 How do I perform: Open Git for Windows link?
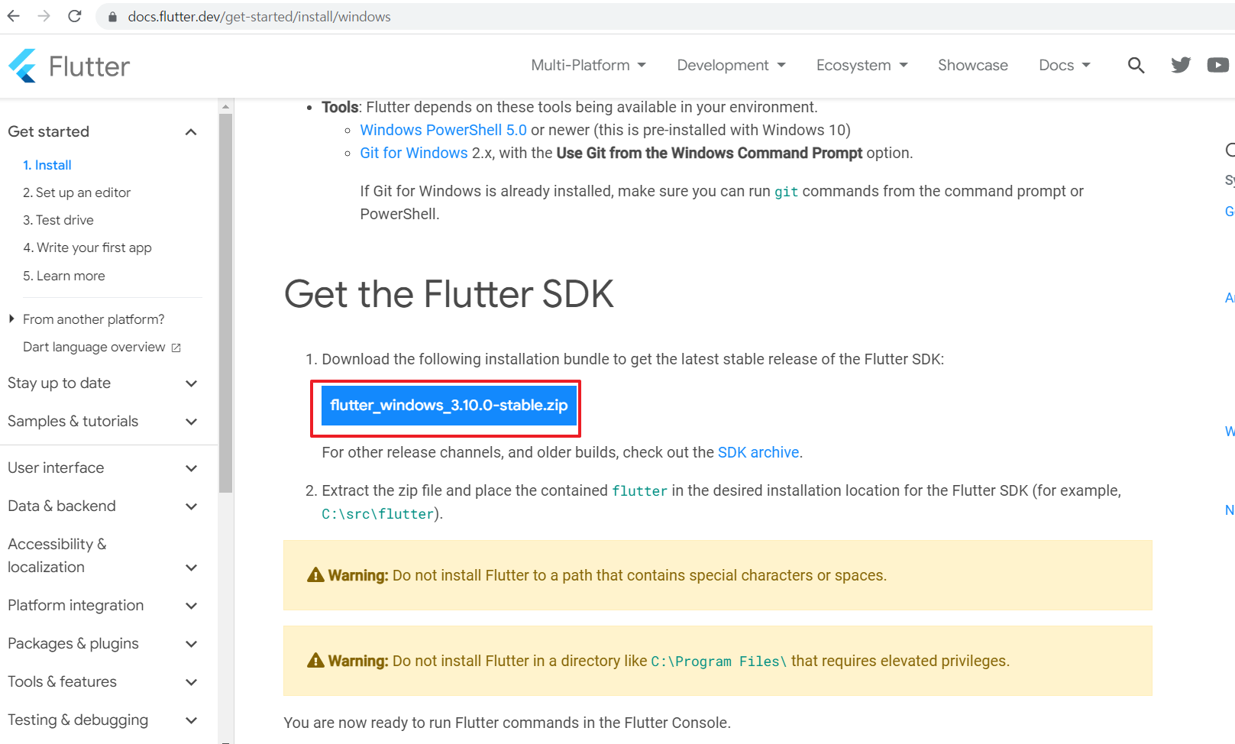click(x=414, y=153)
